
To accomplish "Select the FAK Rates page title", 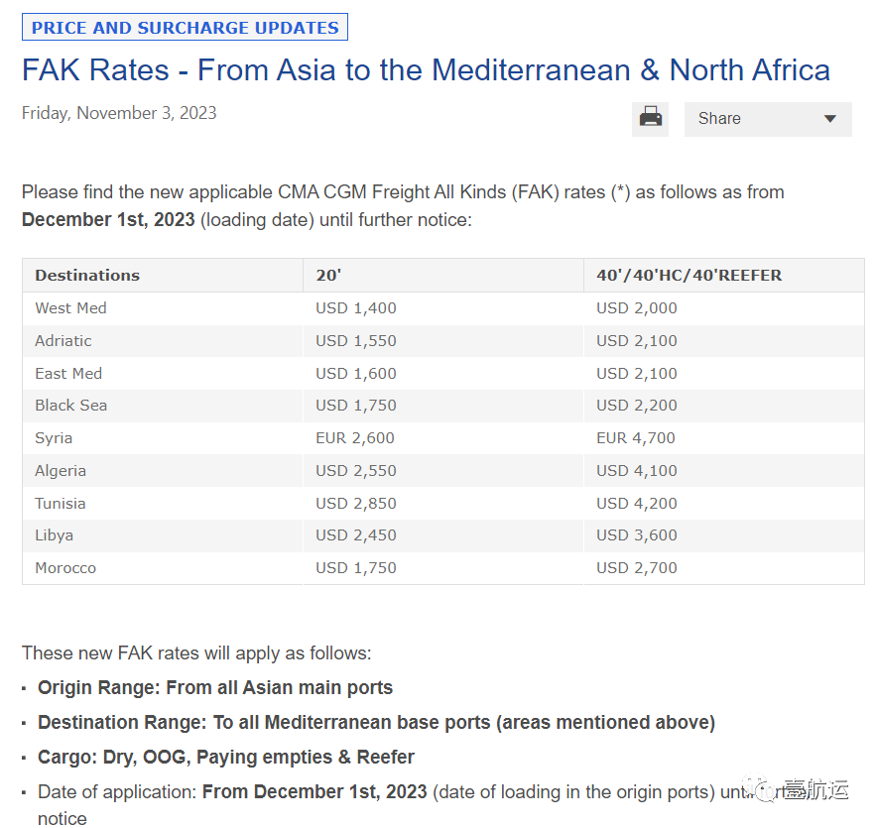I will tap(426, 70).
